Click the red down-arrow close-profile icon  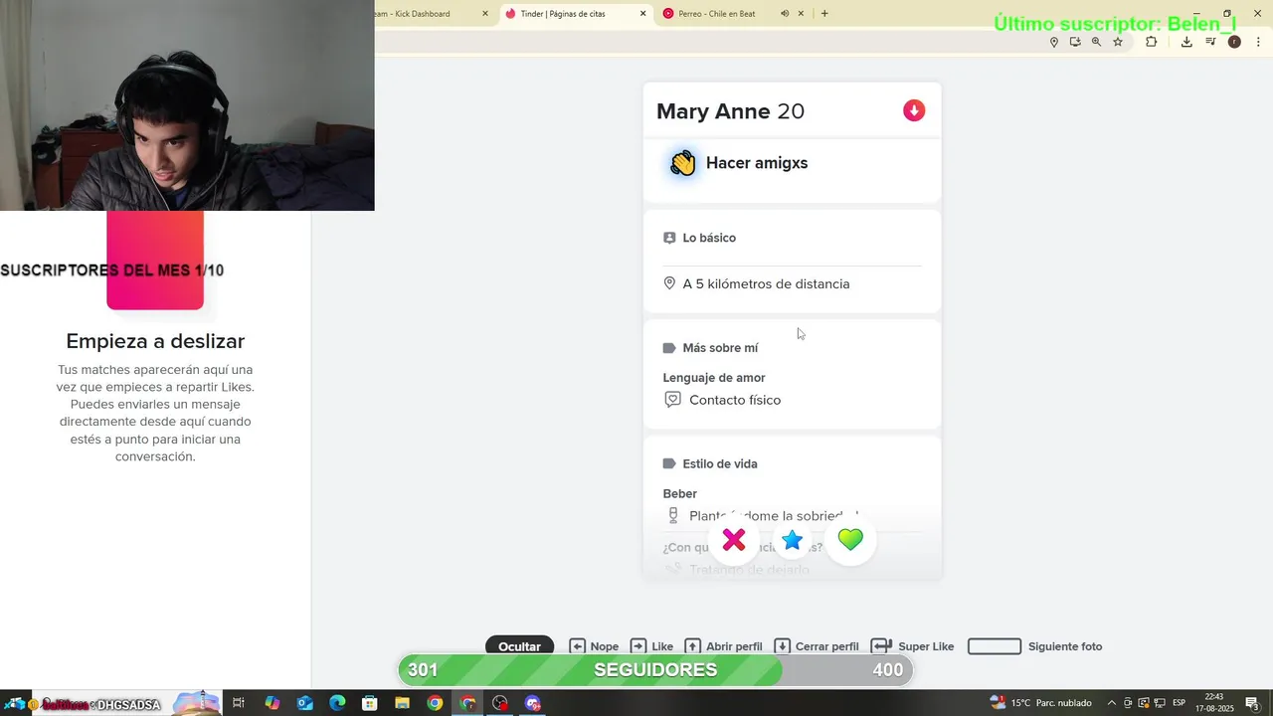click(x=914, y=110)
